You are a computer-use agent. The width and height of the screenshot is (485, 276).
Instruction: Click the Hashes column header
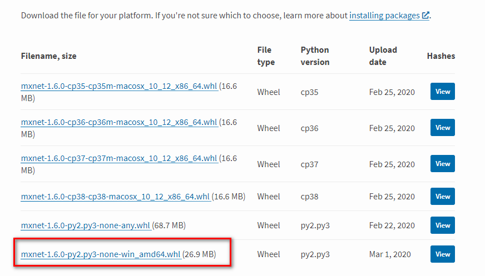[441, 56]
